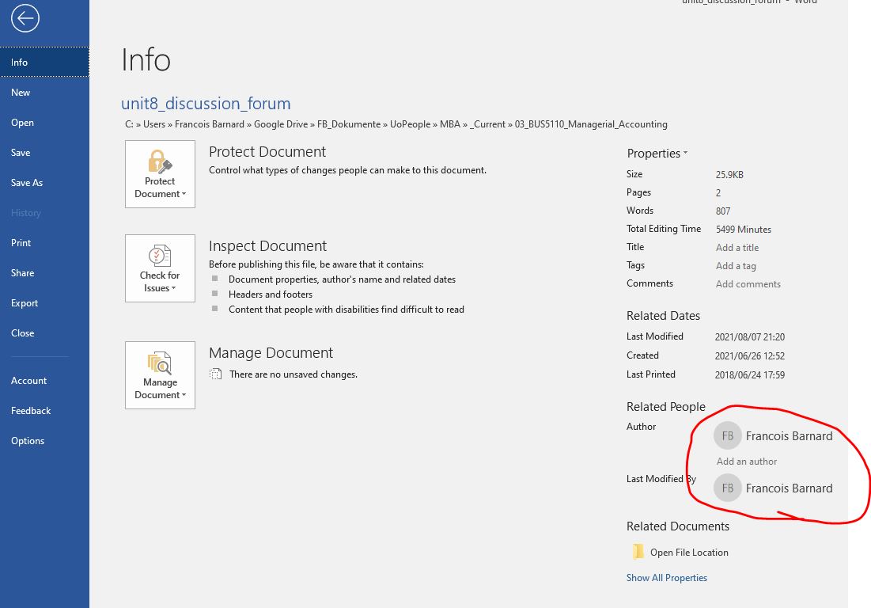The height and width of the screenshot is (608, 871).
Task: Select the Info tab in the sidebar
Action: pyautogui.click(x=44, y=63)
